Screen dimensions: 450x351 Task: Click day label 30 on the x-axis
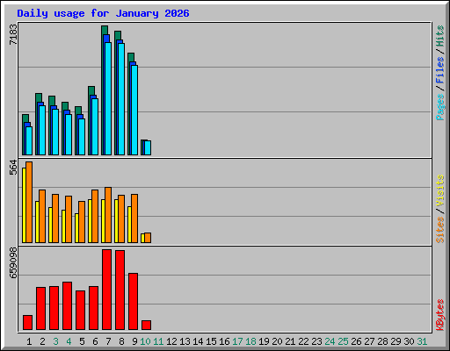(x=409, y=341)
